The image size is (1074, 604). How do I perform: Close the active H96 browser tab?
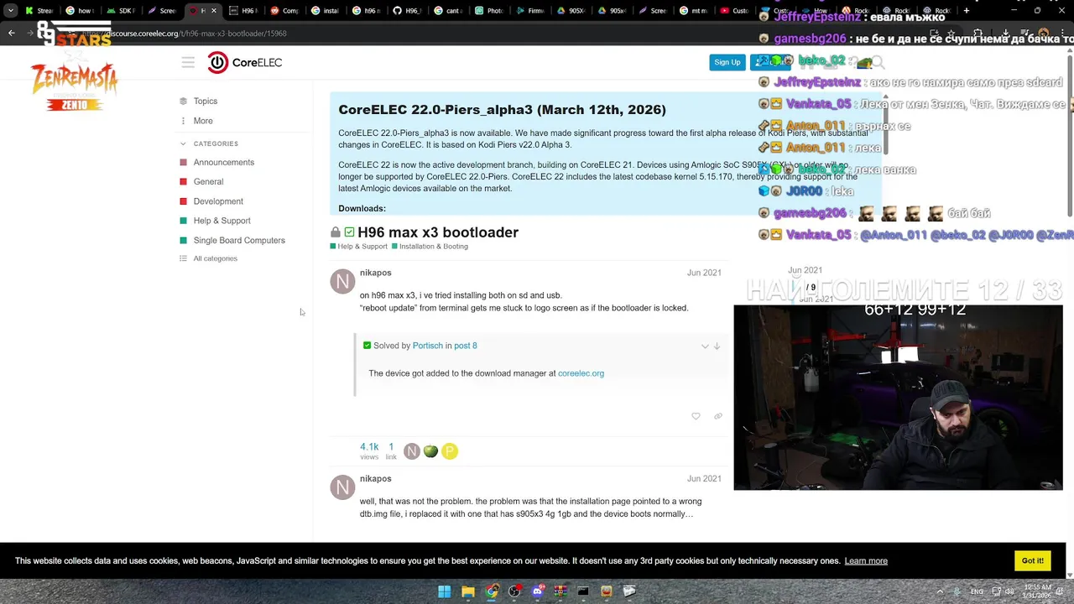click(x=213, y=11)
